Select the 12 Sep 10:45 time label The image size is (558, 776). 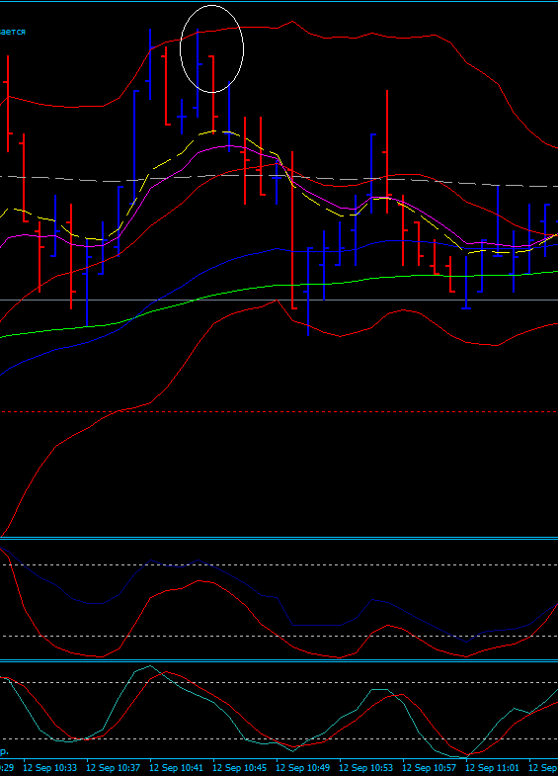coord(240,767)
